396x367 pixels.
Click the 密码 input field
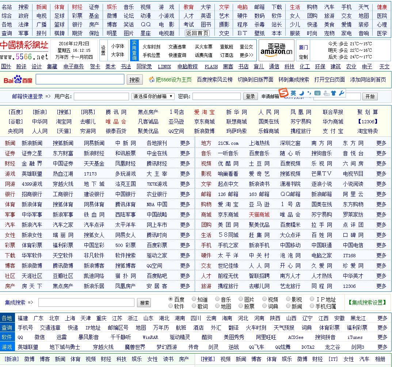(x=216, y=96)
